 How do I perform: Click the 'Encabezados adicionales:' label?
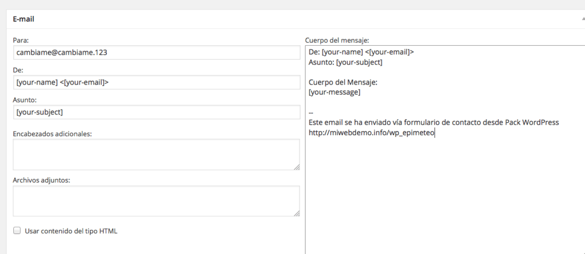click(52, 133)
